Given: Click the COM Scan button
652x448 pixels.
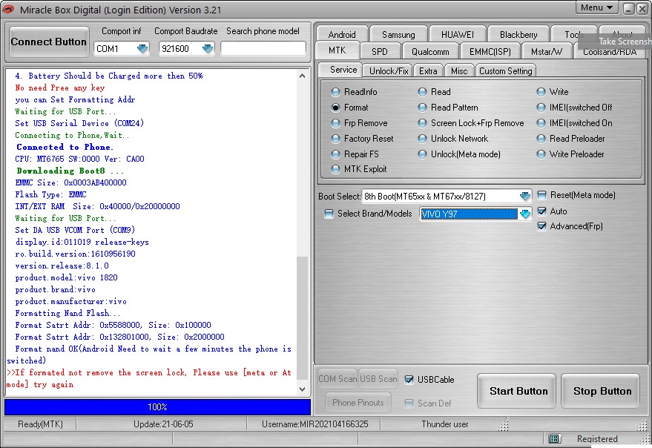Looking at the screenshot, I should pyautogui.click(x=337, y=379).
